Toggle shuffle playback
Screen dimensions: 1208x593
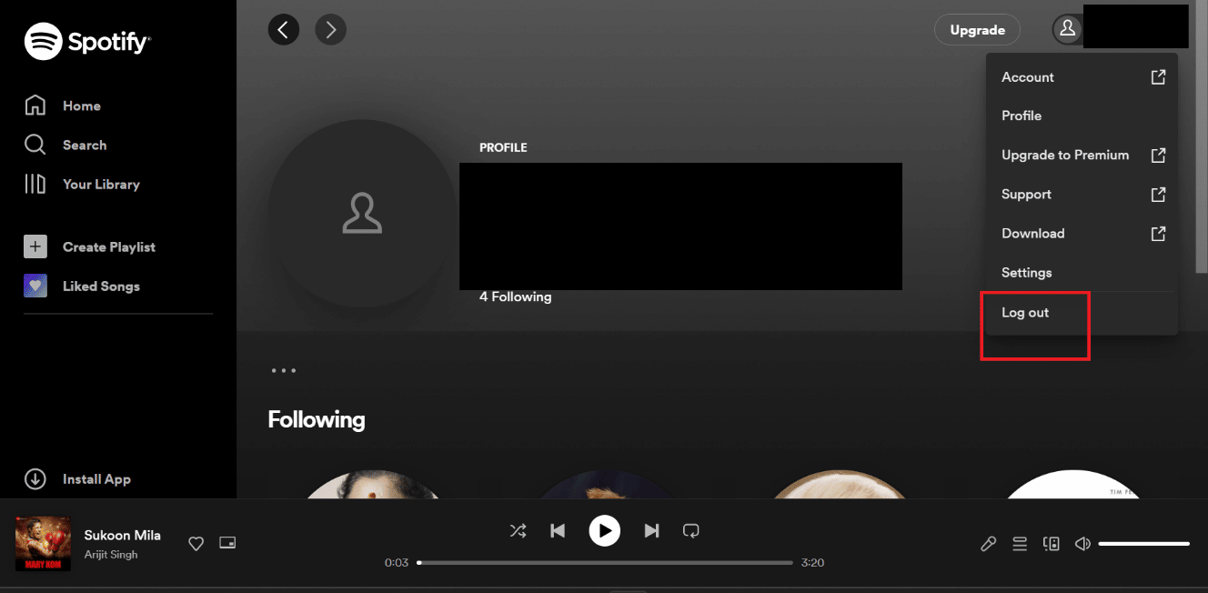point(518,530)
